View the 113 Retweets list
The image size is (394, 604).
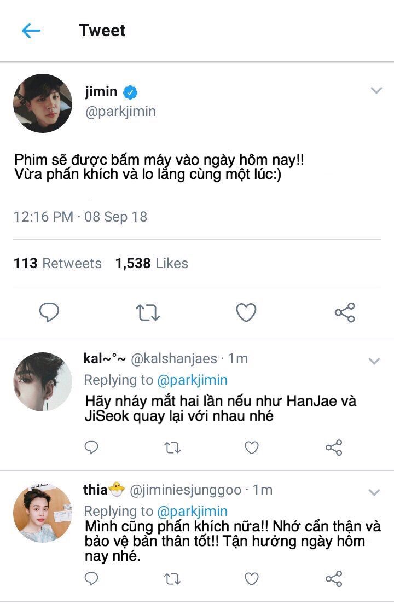pos(57,263)
